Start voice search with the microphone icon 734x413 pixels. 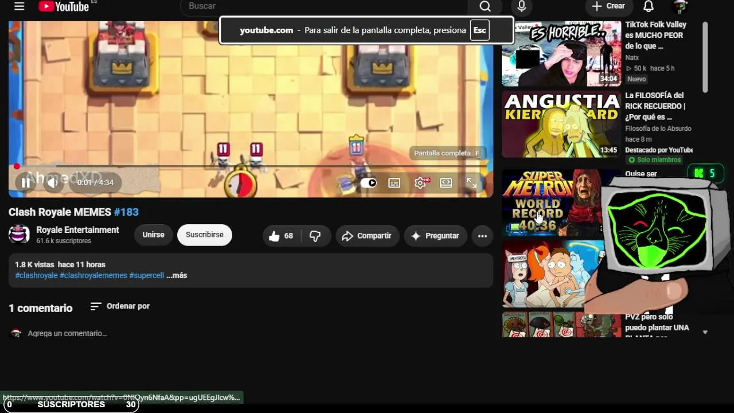tap(521, 6)
